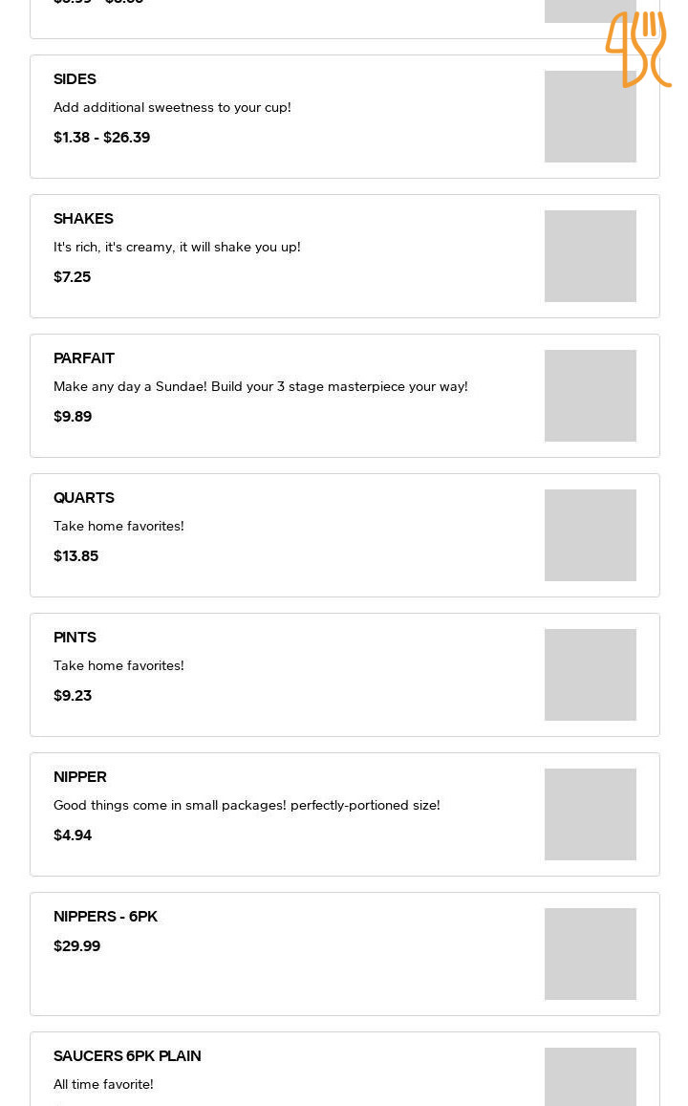Select the PINTS image thumbnail
The image size is (688, 1106).
[x=591, y=675]
